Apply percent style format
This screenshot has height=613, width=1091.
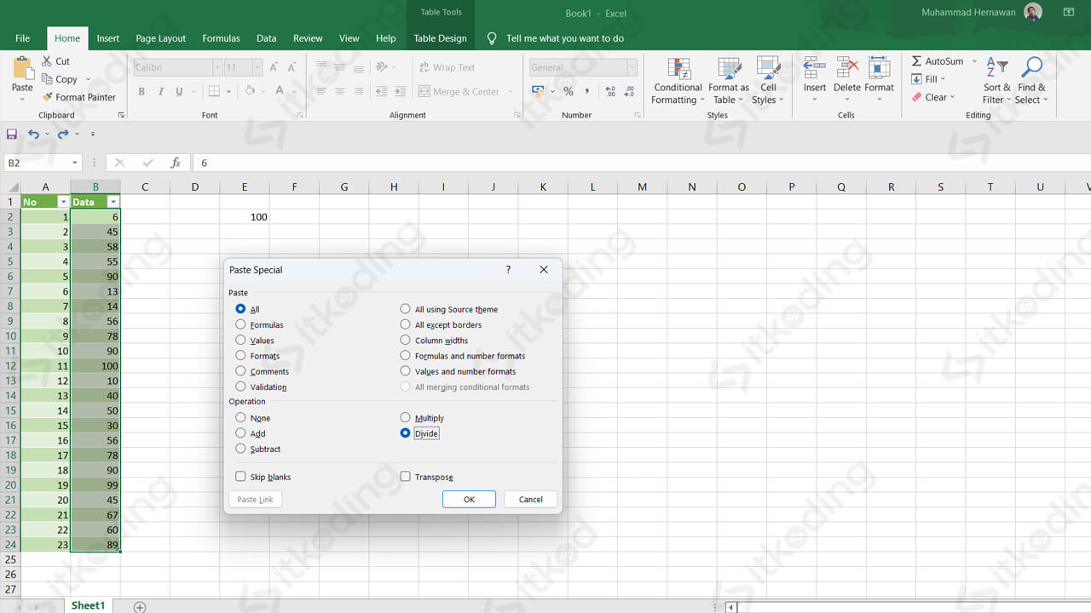click(x=569, y=92)
